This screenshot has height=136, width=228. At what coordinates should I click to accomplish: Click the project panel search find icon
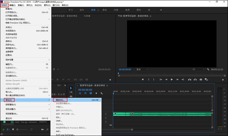(47, 129)
